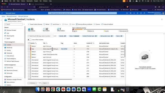The image size is (165, 93).
Task: Open Data connectors in sidebar
Action: (11, 82)
